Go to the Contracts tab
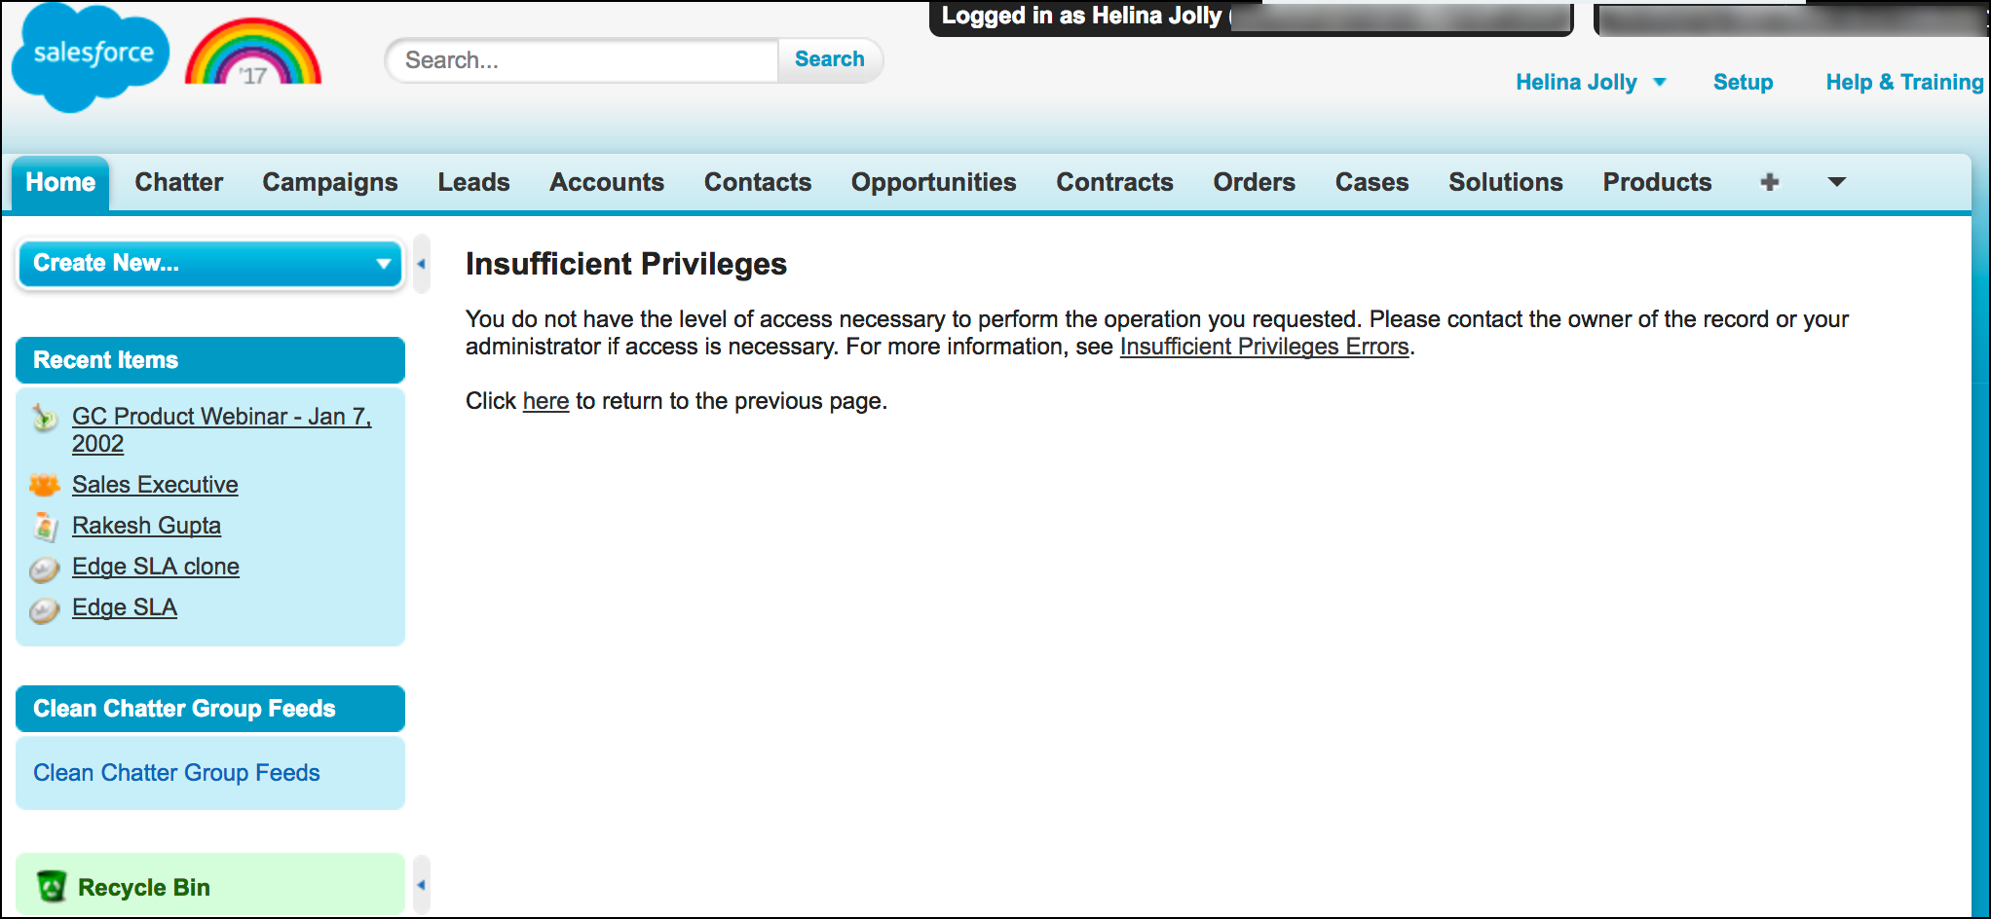Viewport: 1991px width, 919px height. coord(1114,182)
